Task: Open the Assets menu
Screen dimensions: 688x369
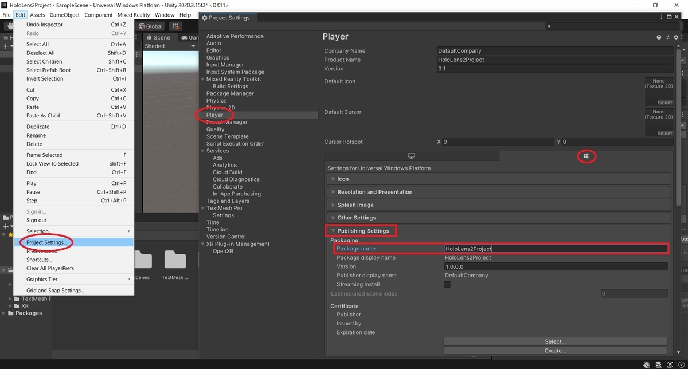Action: point(37,15)
